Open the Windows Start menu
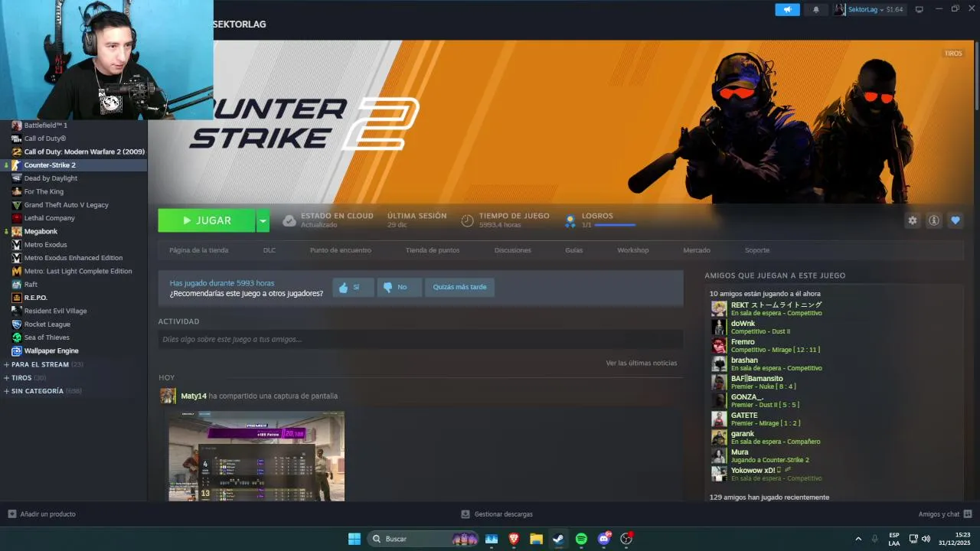Image resolution: width=980 pixels, height=551 pixels. (354, 539)
